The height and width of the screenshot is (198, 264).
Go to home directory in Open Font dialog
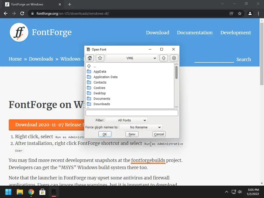(x=90, y=58)
